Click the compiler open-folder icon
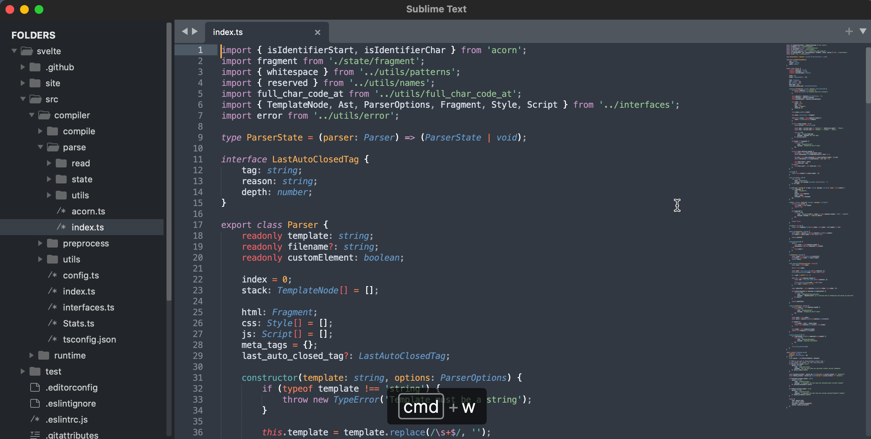The image size is (871, 439). [x=44, y=115]
